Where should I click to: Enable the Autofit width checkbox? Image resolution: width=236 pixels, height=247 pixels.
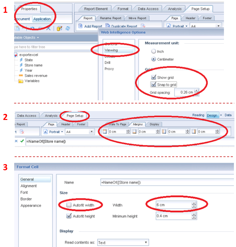[69, 205]
